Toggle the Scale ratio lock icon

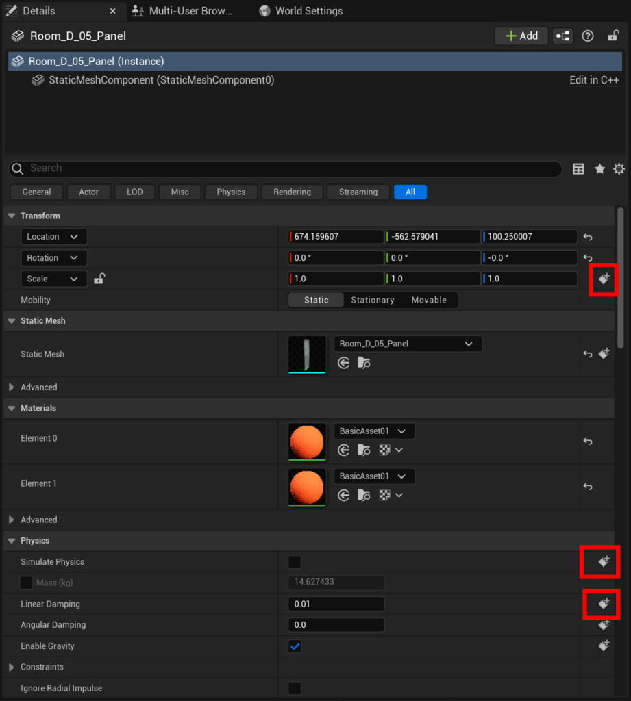[x=99, y=279]
